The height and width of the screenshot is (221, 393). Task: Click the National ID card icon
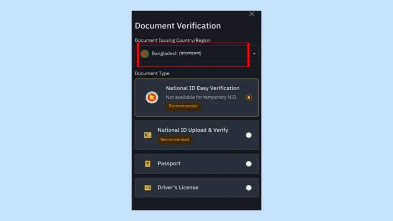point(148,135)
